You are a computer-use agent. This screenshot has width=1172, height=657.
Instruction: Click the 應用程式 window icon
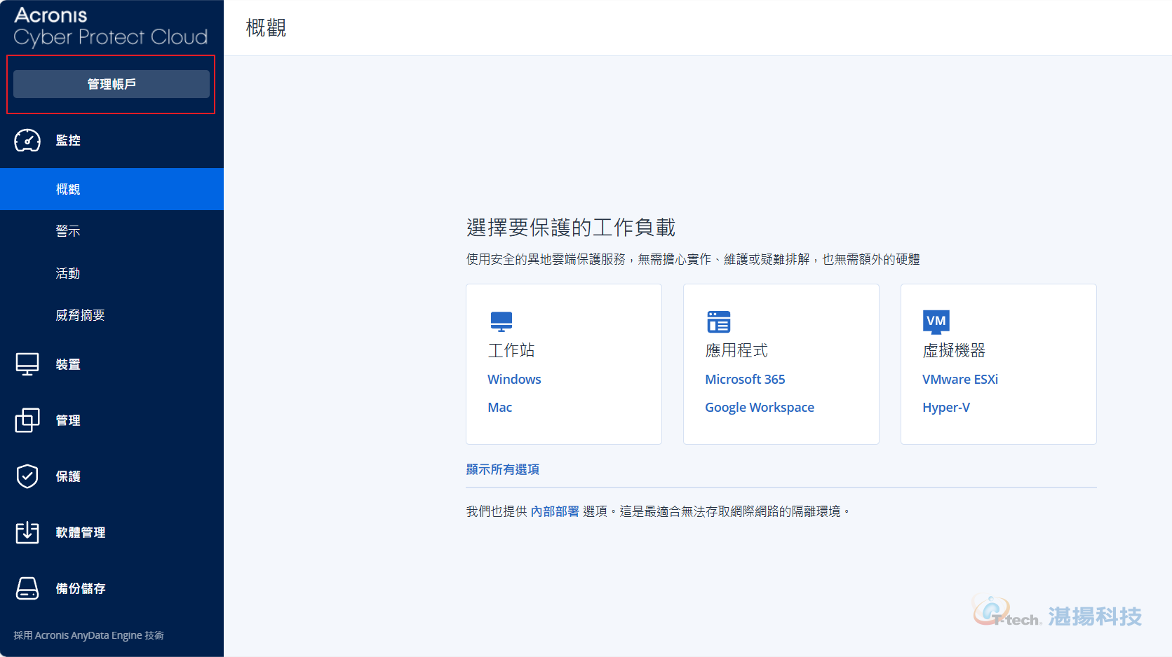tap(719, 321)
